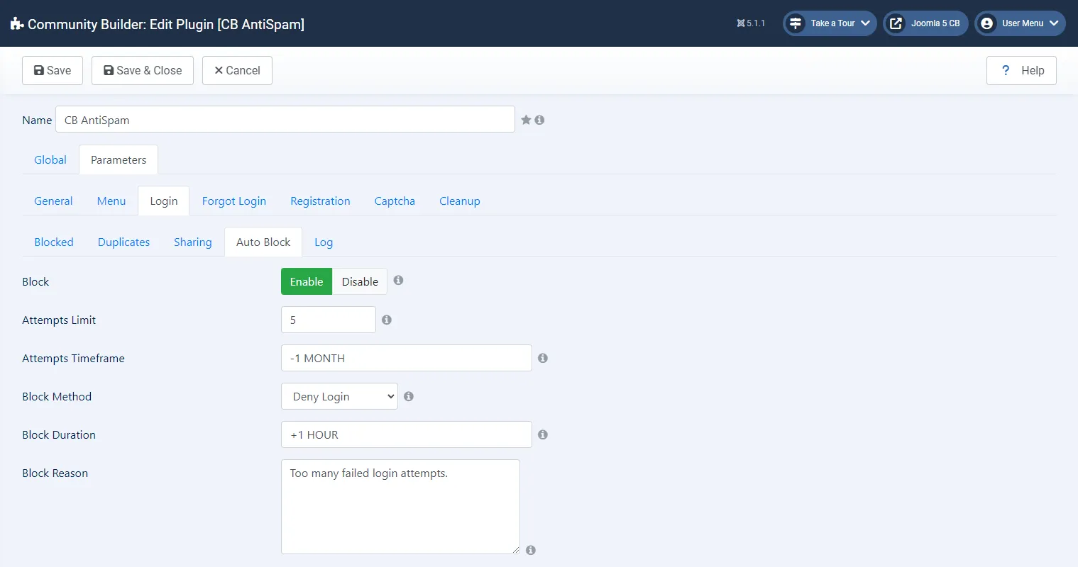The height and width of the screenshot is (567, 1078).
Task: Open the Cleanup tab
Action: pos(460,201)
